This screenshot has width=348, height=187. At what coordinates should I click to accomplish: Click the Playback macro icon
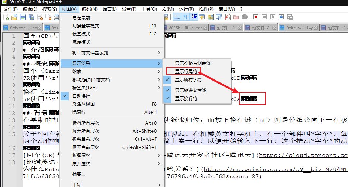273,17
